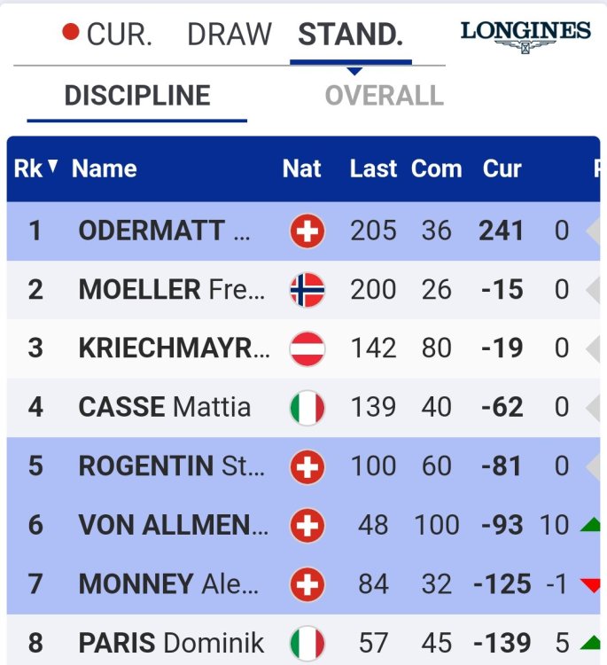The height and width of the screenshot is (665, 607).
Task: Switch to OVERALL standings
Action: [384, 96]
